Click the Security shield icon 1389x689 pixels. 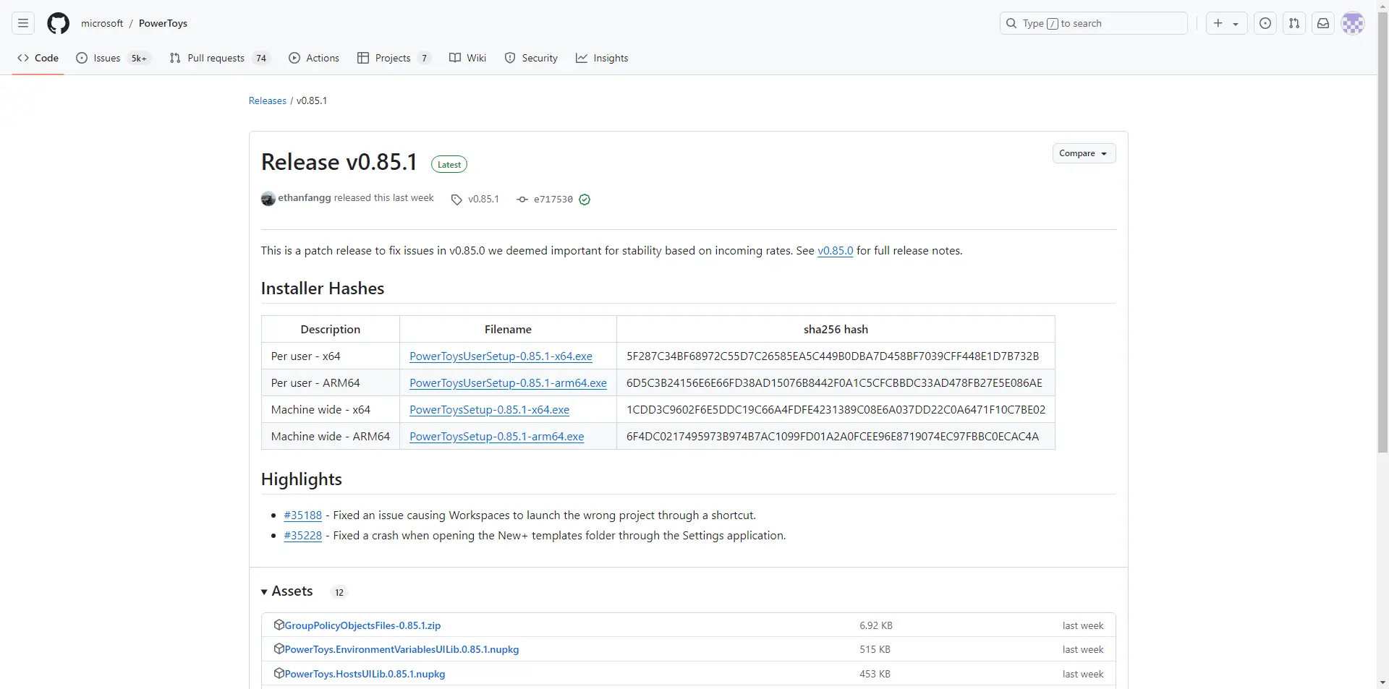(x=510, y=58)
